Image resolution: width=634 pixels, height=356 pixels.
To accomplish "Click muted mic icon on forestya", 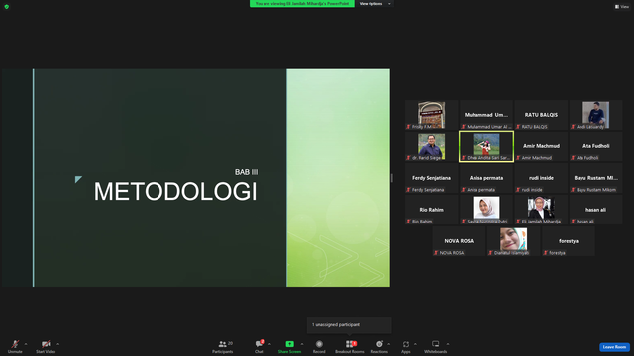I will 546,253.
